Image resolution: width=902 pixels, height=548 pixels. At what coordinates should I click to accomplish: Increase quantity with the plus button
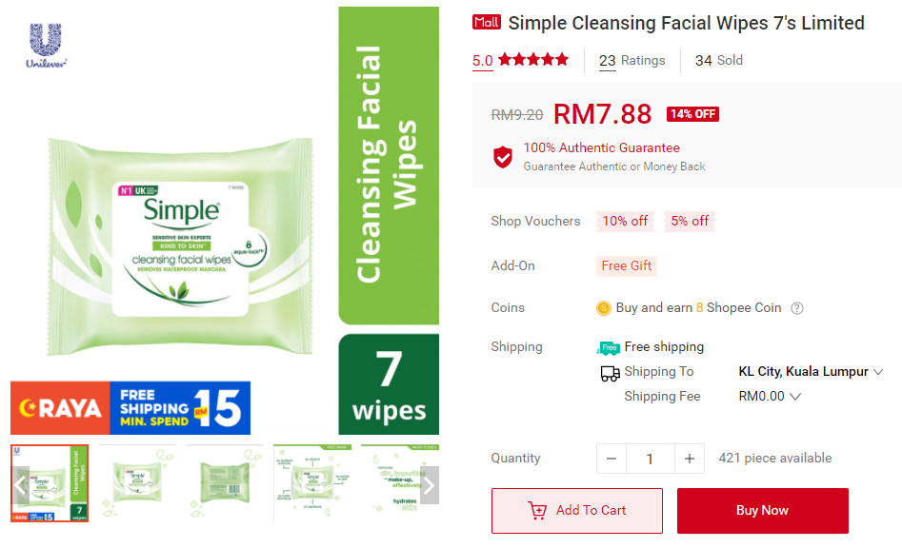(690, 459)
